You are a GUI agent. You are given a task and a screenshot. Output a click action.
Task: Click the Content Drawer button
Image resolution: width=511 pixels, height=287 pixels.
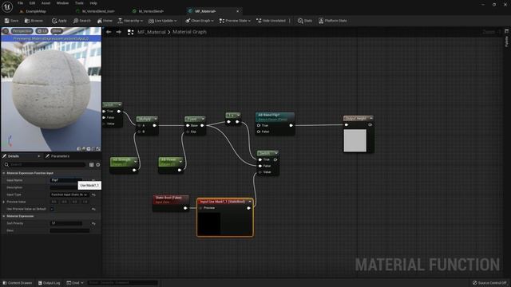18,283
